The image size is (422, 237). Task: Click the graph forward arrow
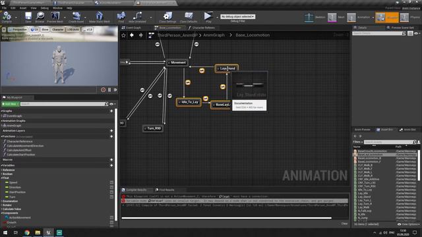pyautogui.click(x=140, y=35)
